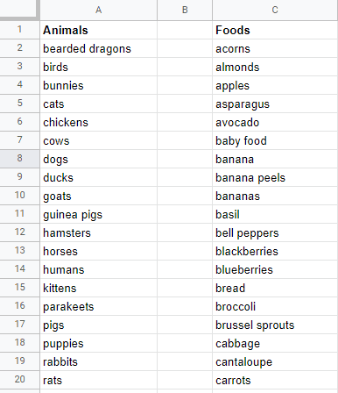Select the hamsters cell
This screenshot has width=338, height=393.
tap(98, 232)
